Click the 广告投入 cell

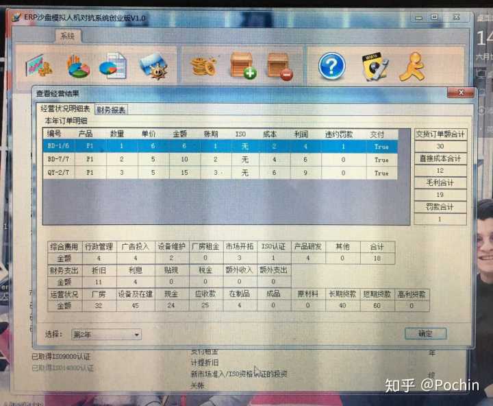(x=135, y=247)
